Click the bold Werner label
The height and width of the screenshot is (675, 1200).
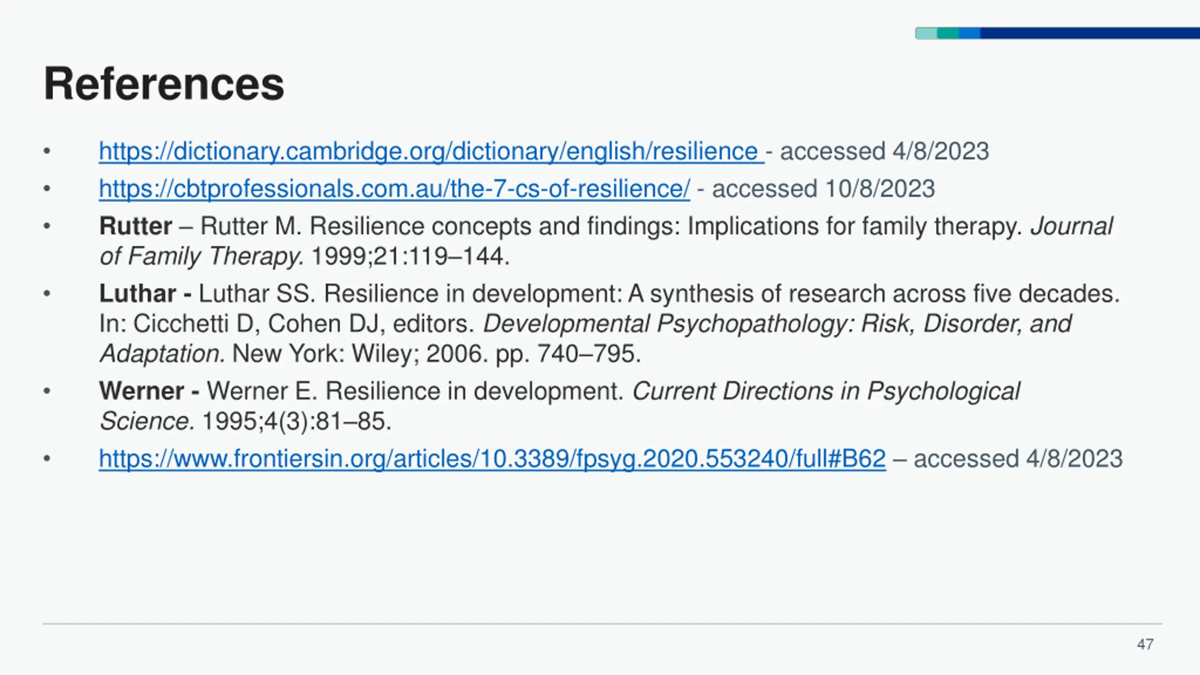click(x=142, y=391)
